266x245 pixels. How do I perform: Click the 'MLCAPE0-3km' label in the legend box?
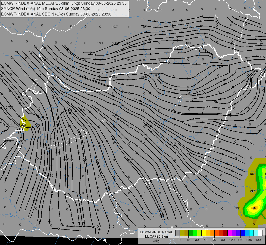pos(156,237)
